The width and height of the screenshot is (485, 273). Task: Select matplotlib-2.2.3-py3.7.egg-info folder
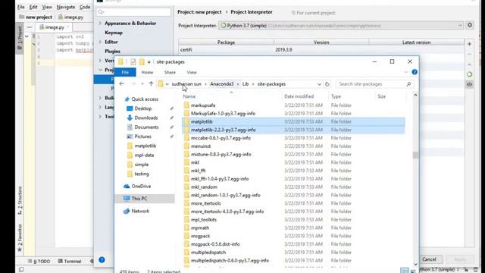[293, 130]
